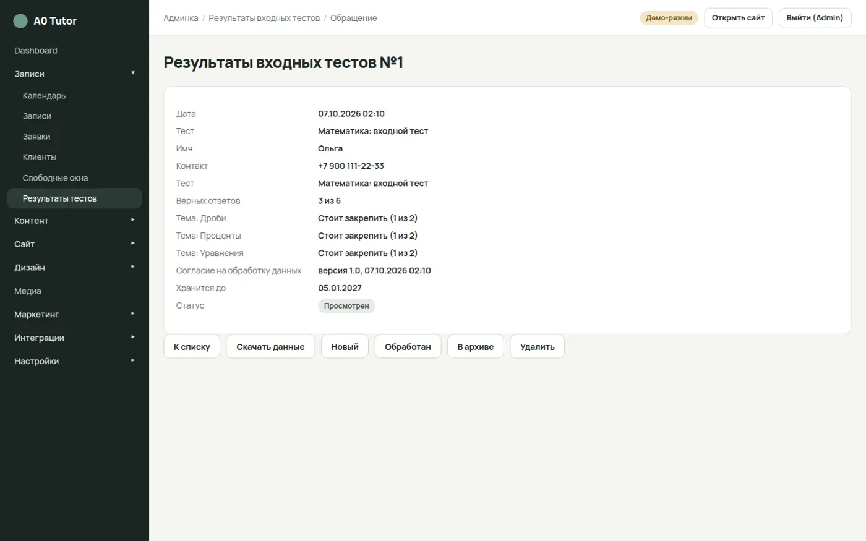Open the Записи sub-item under Записи
The width and height of the screenshot is (866, 541).
pyautogui.click(x=37, y=116)
